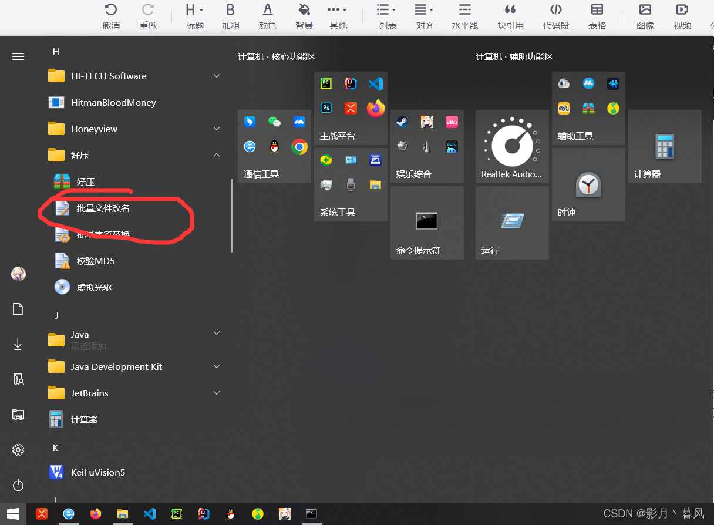Open the 计算器 tile on the right

point(665,146)
